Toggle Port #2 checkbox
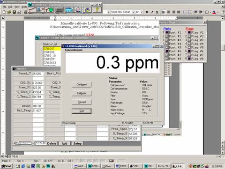The height and width of the screenshot is (169, 225). [167, 36]
